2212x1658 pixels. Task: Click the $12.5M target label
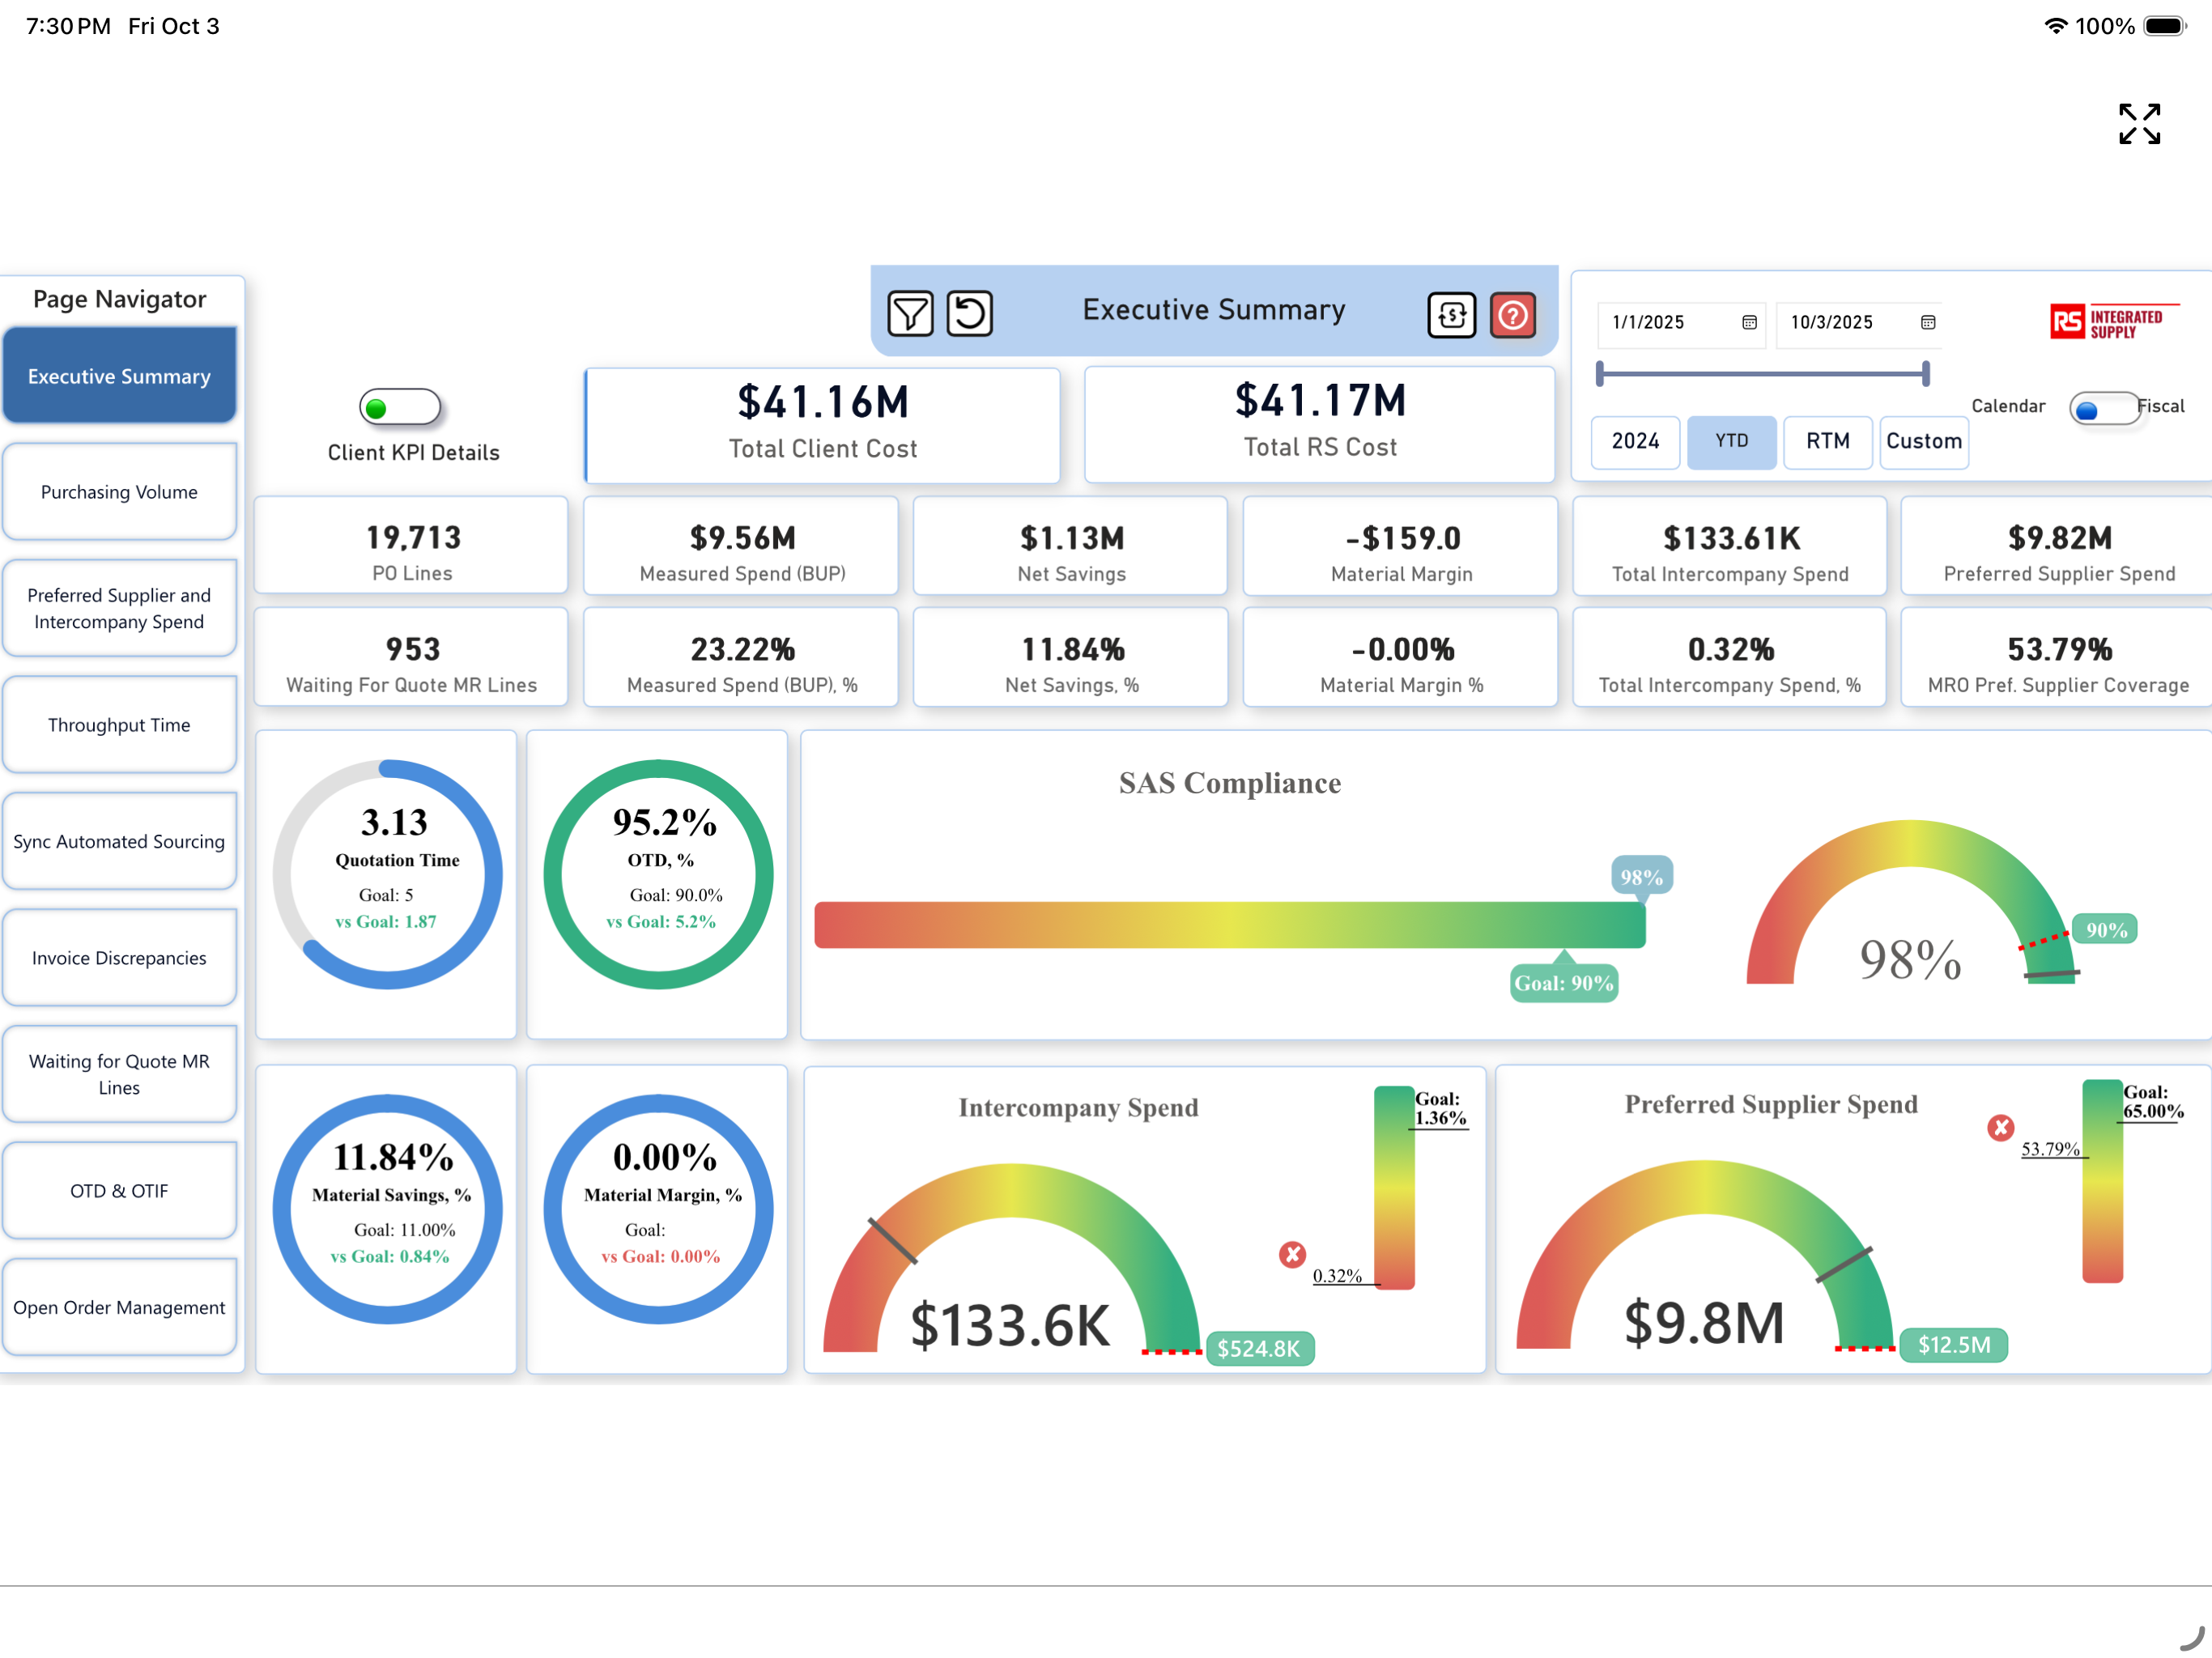tap(1953, 1344)
